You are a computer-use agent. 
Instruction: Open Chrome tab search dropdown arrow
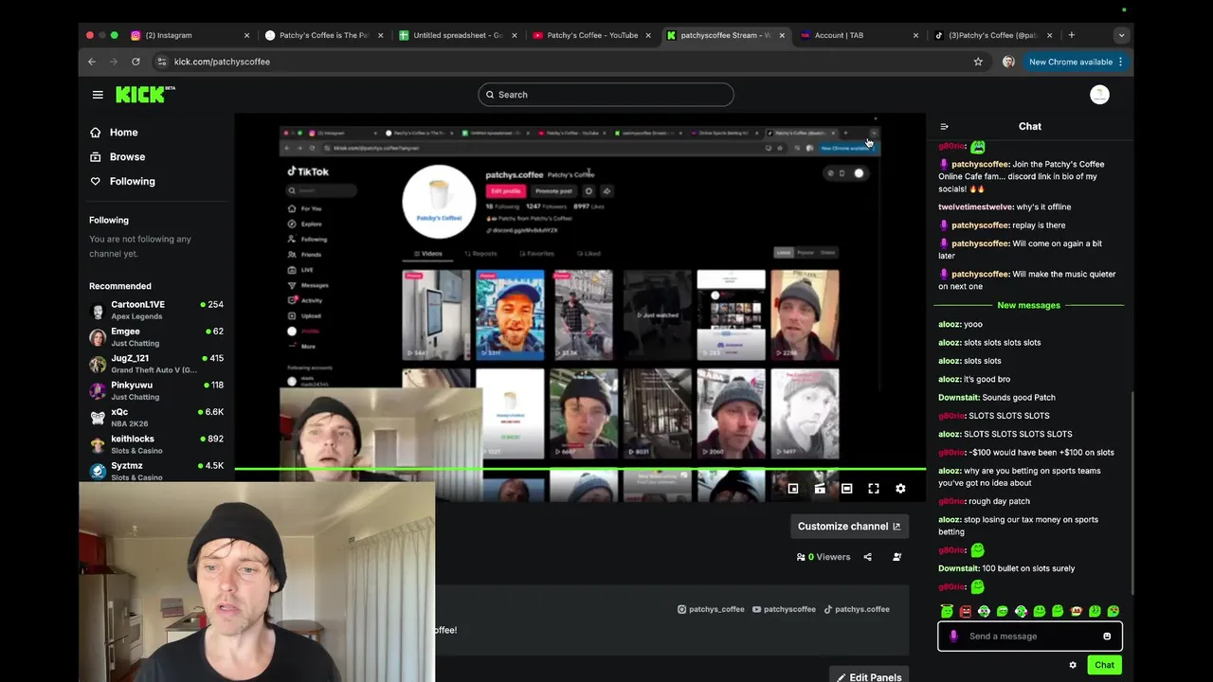tap(1121, 35)
